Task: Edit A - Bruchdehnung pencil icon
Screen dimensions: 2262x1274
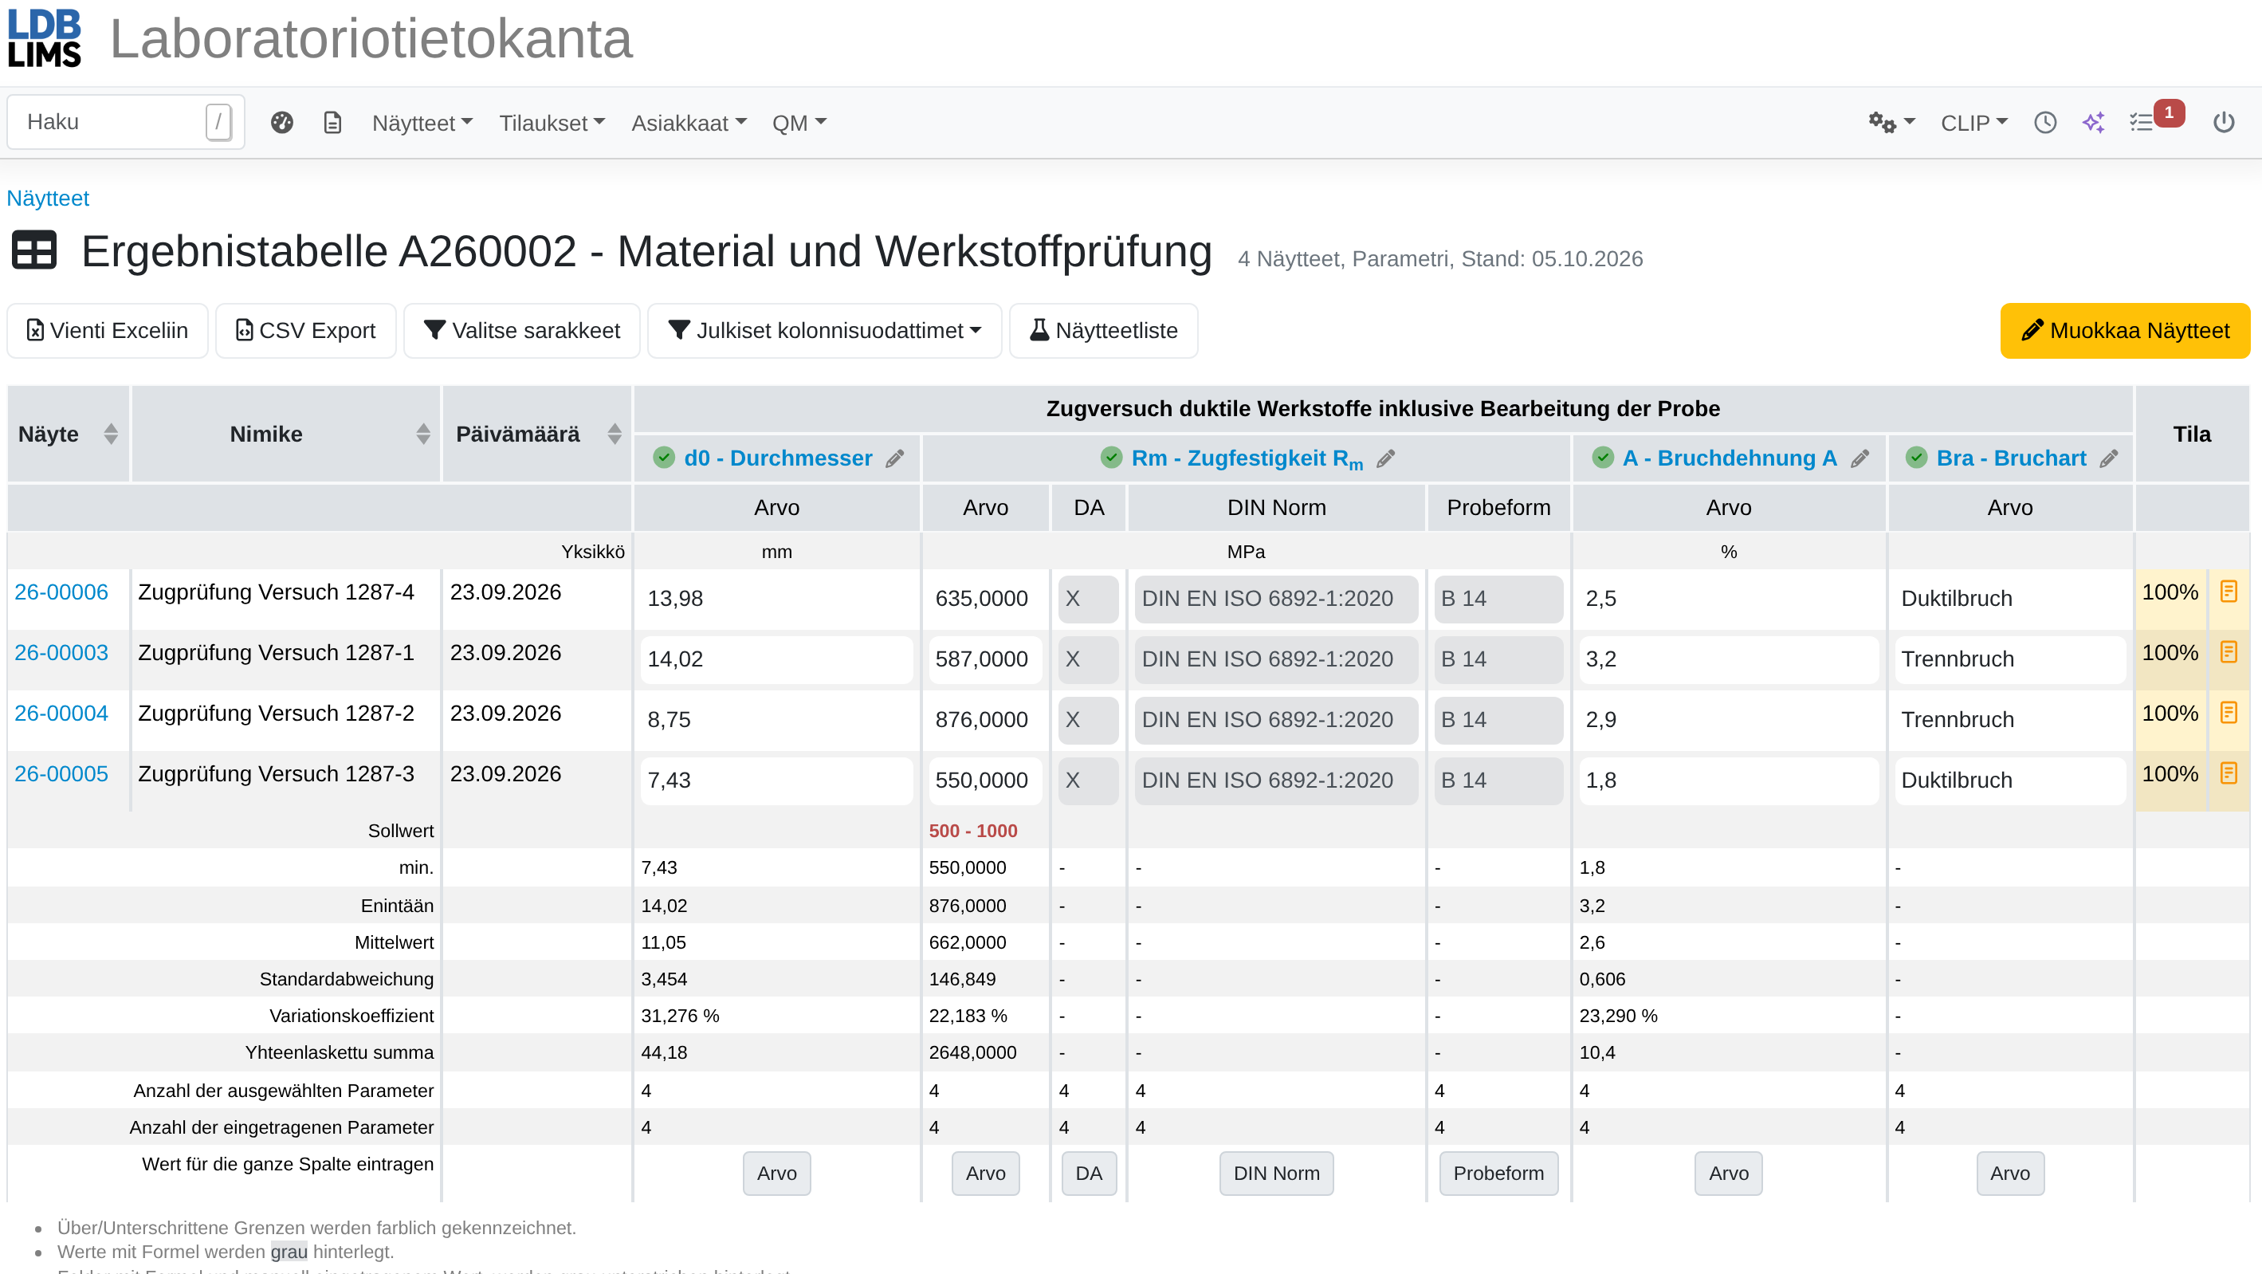Action: 1859,458
